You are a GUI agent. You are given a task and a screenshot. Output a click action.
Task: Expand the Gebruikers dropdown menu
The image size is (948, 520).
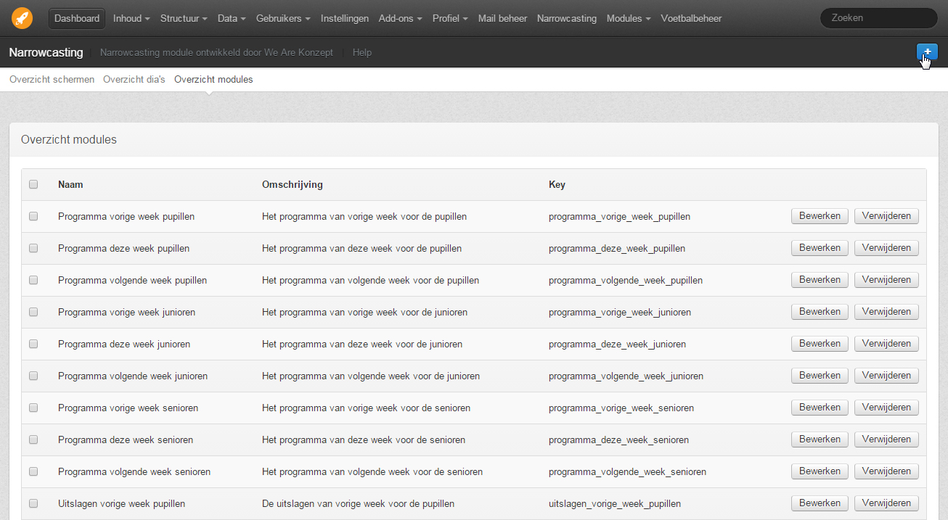point(283,18)
